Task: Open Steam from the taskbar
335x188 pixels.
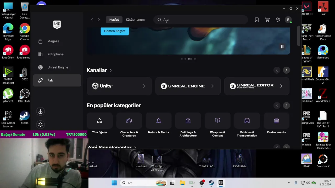Action: click(211, 183)
